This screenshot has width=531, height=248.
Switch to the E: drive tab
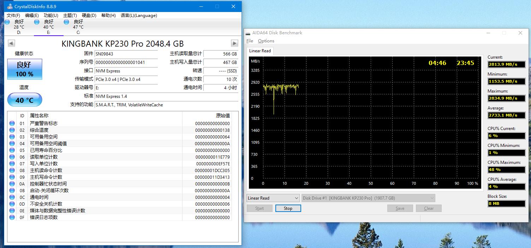pos(48,27)
